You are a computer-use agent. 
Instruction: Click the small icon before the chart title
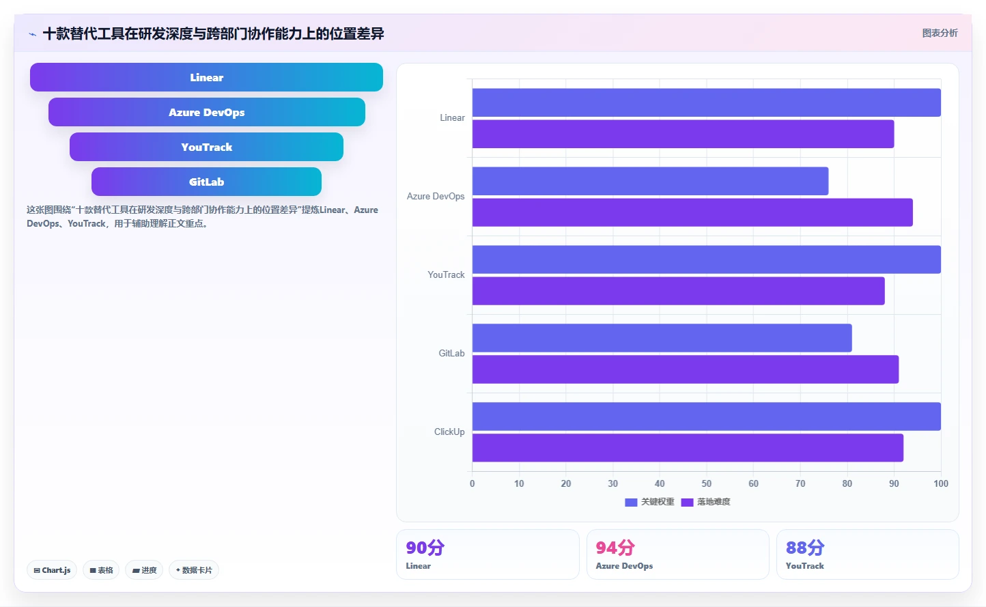(x=32, y=34)
